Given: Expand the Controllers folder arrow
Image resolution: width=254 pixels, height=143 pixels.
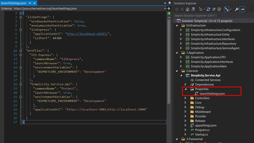Looking at the screenshot, I should coord(185,98).
